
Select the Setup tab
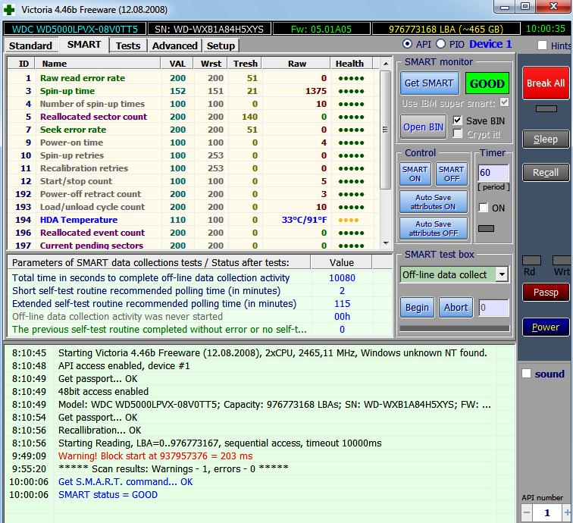pos(221,45)
